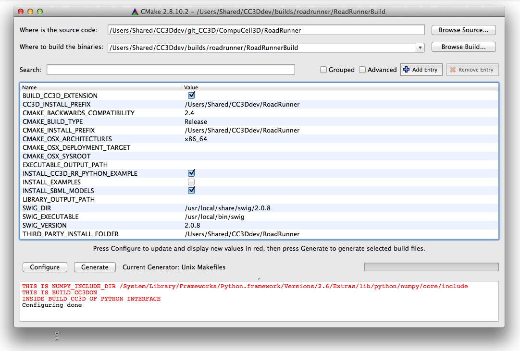The width and height of the screenshot is (520, 351).
Task: Uncheck INSTALL_SBML_MODELS option
Action: point(191,191)
